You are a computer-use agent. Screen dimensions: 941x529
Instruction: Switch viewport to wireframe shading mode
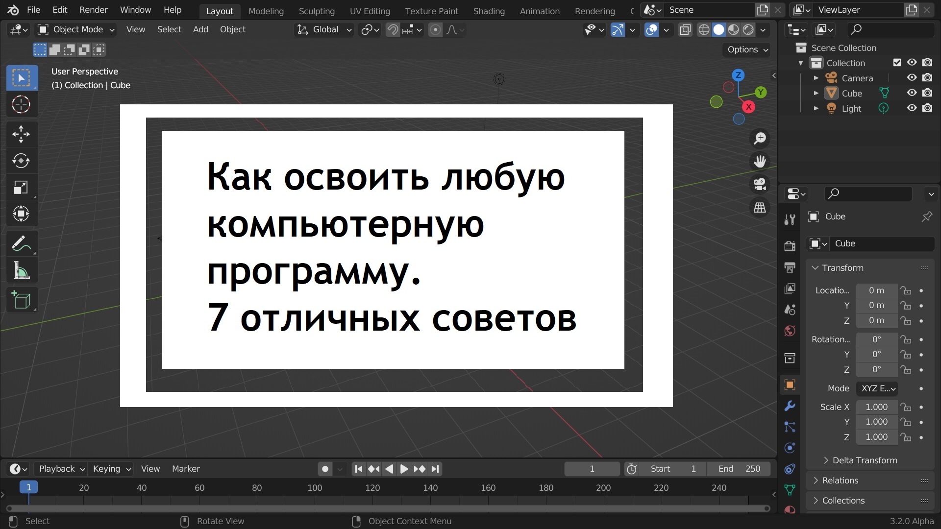704,29
